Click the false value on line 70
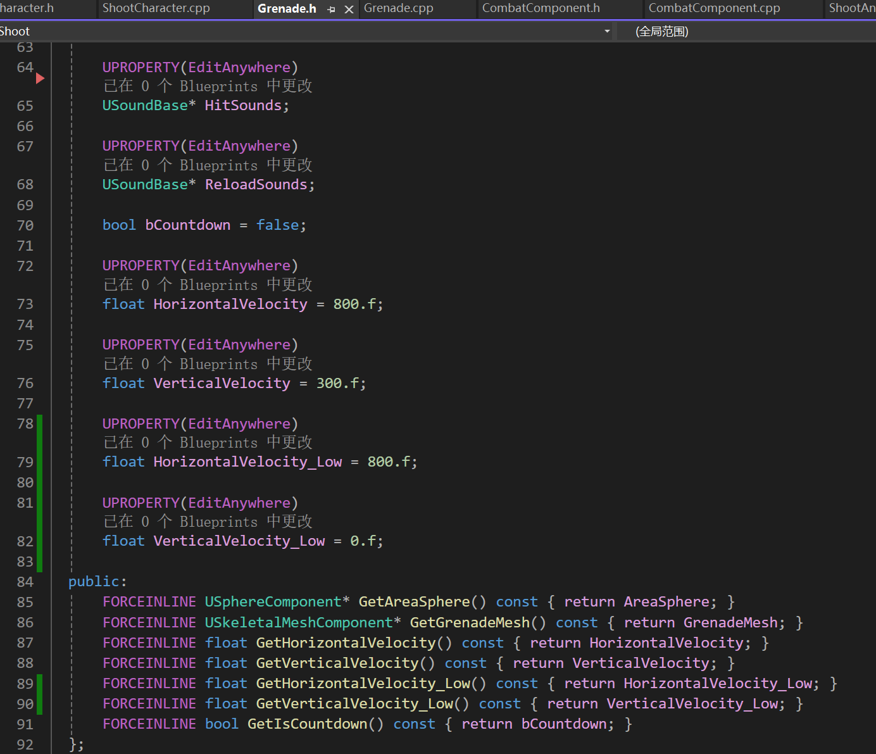The image size is (876, 754). pos(277,225)
